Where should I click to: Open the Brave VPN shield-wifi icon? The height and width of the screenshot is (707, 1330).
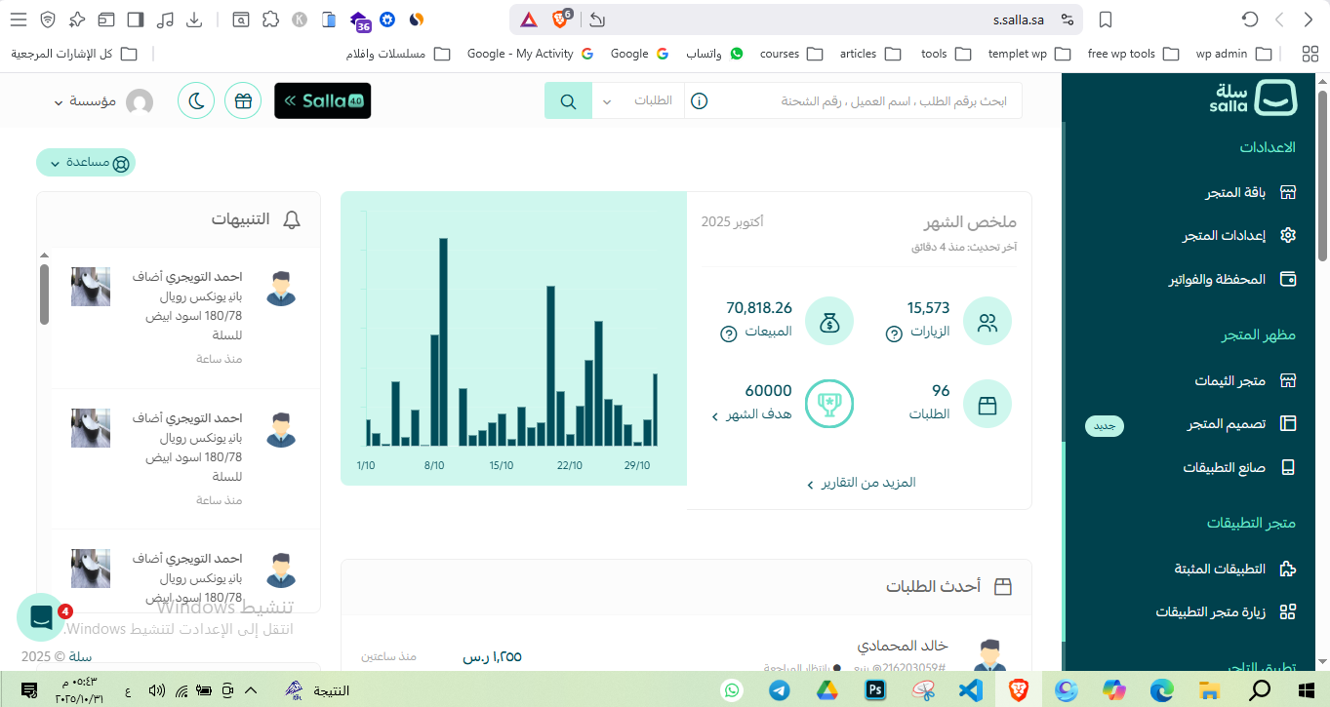pyautogui.click(x=48, y=20)
